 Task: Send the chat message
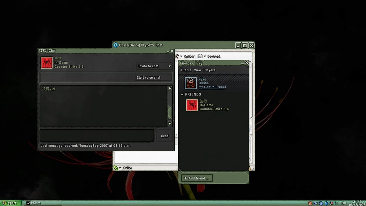pos(164,136)
